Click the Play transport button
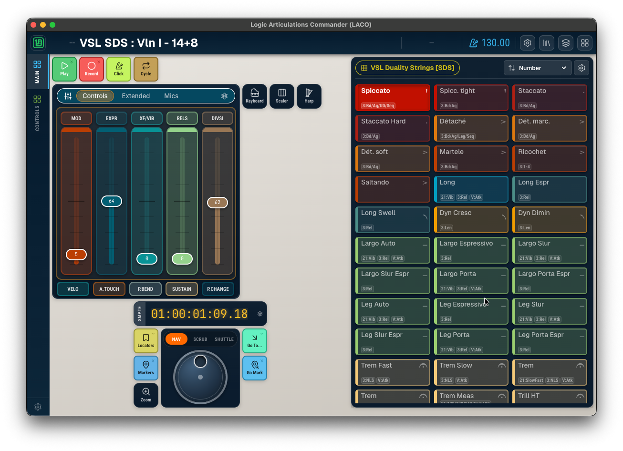 tap(64, 69)
